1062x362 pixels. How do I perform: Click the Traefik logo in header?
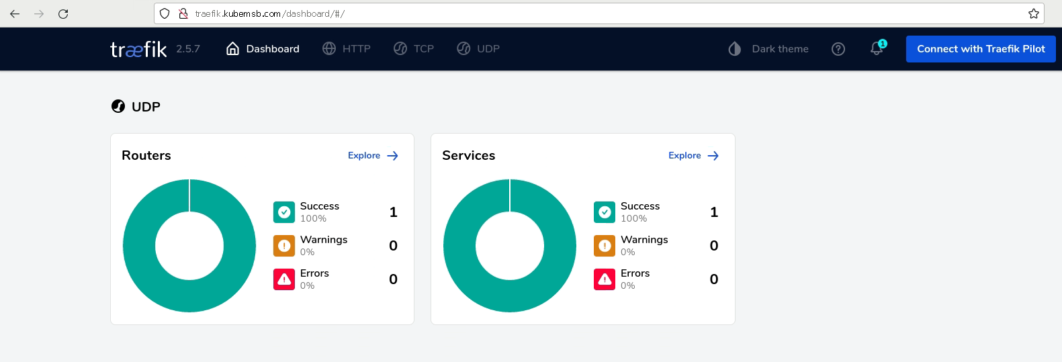coord(138,49)
